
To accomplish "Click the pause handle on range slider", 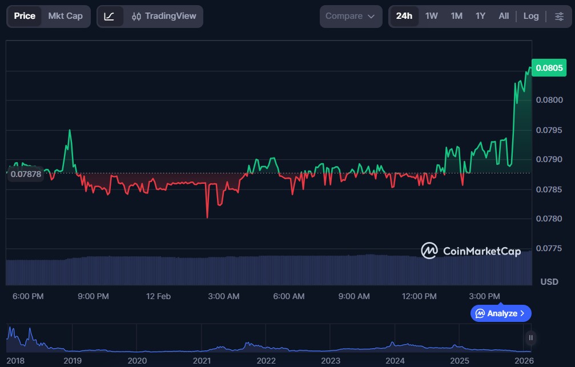I will [x=530, y=338].
